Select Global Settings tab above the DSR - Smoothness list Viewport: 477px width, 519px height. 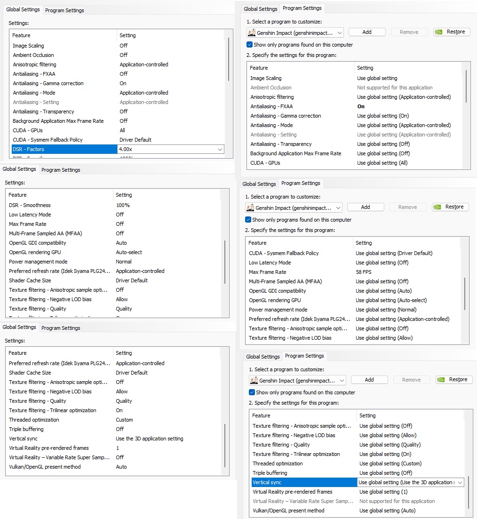(19, 169)
